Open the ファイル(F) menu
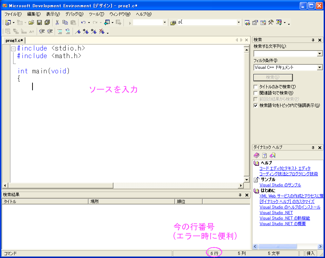 13,14
